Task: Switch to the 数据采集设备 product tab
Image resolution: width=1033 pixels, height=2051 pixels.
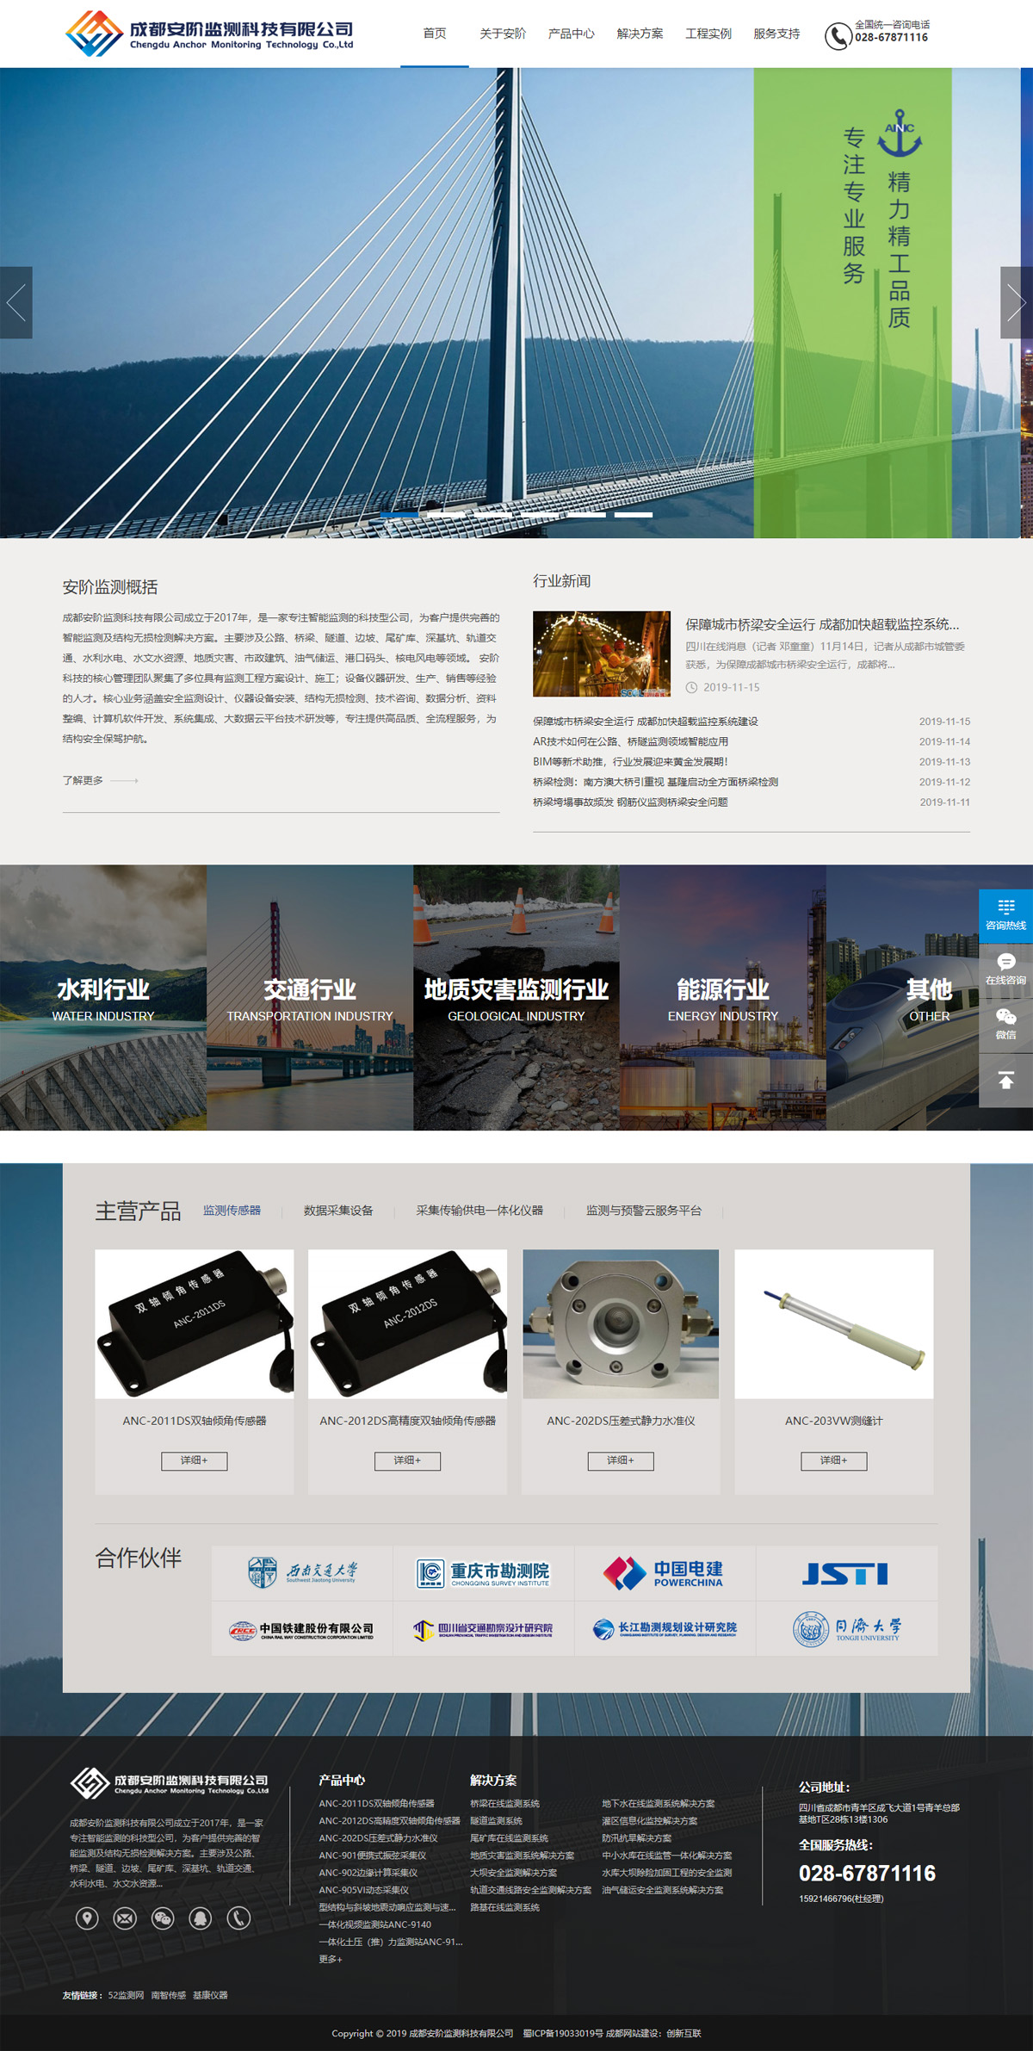Action: [x=338, y=1211]
